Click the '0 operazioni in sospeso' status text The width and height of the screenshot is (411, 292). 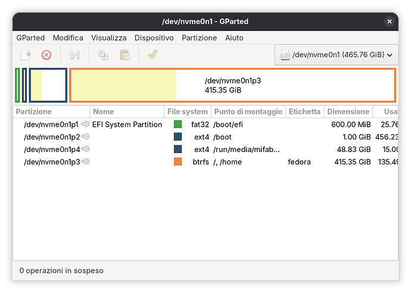click(x=61, y=271)
